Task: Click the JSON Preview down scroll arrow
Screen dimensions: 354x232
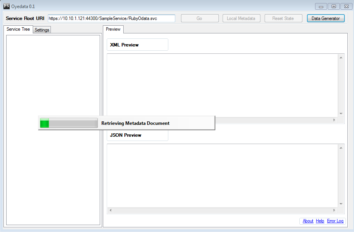Action: click(341, 204)
